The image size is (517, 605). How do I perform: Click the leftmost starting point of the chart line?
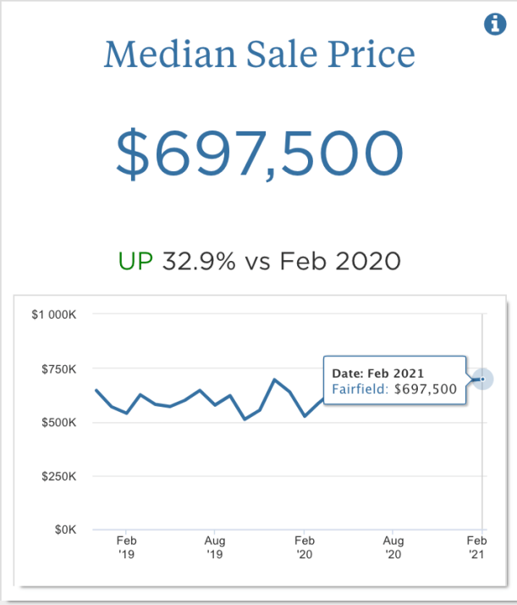click(96, 390)
